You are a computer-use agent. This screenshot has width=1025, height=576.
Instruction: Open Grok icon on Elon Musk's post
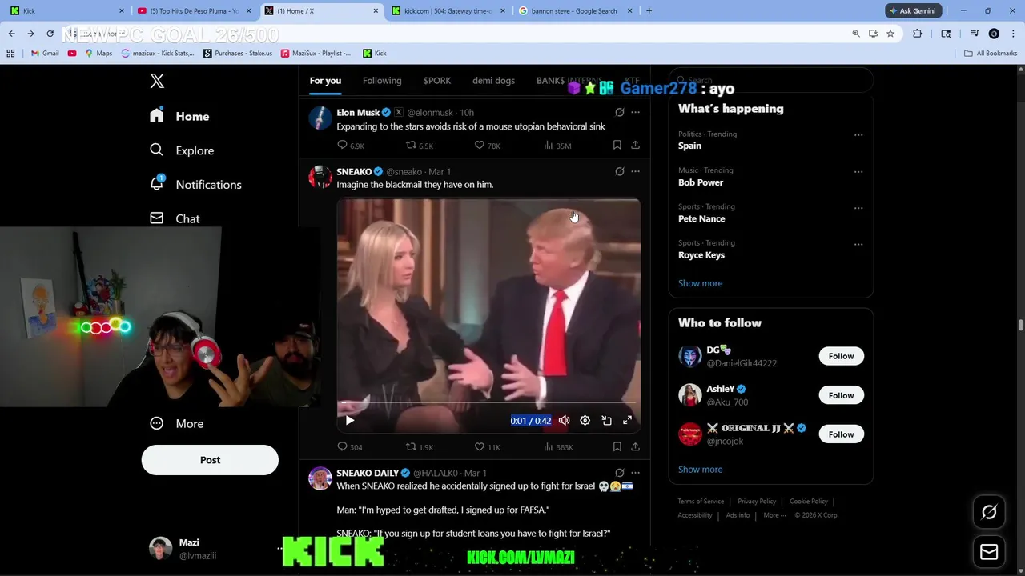pos(619,113)
